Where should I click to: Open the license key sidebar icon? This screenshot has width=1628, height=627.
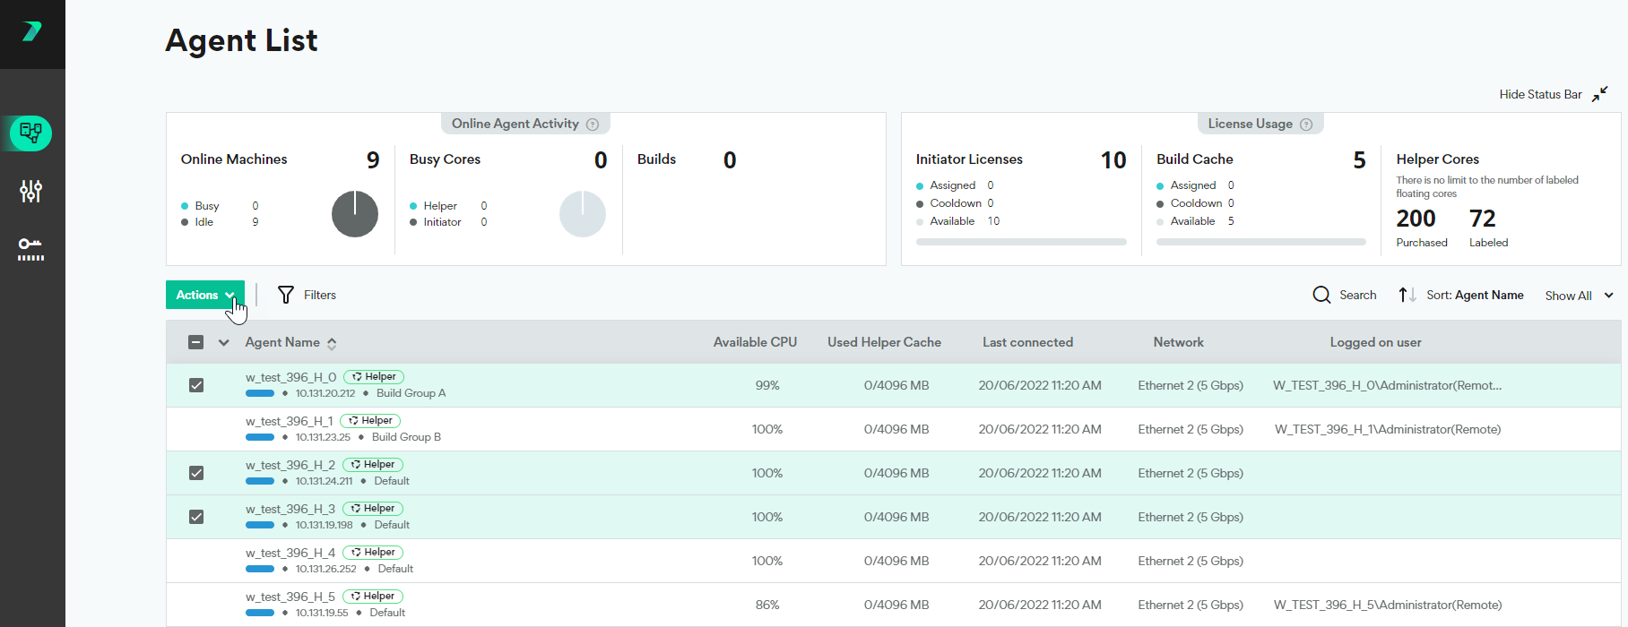31,248
